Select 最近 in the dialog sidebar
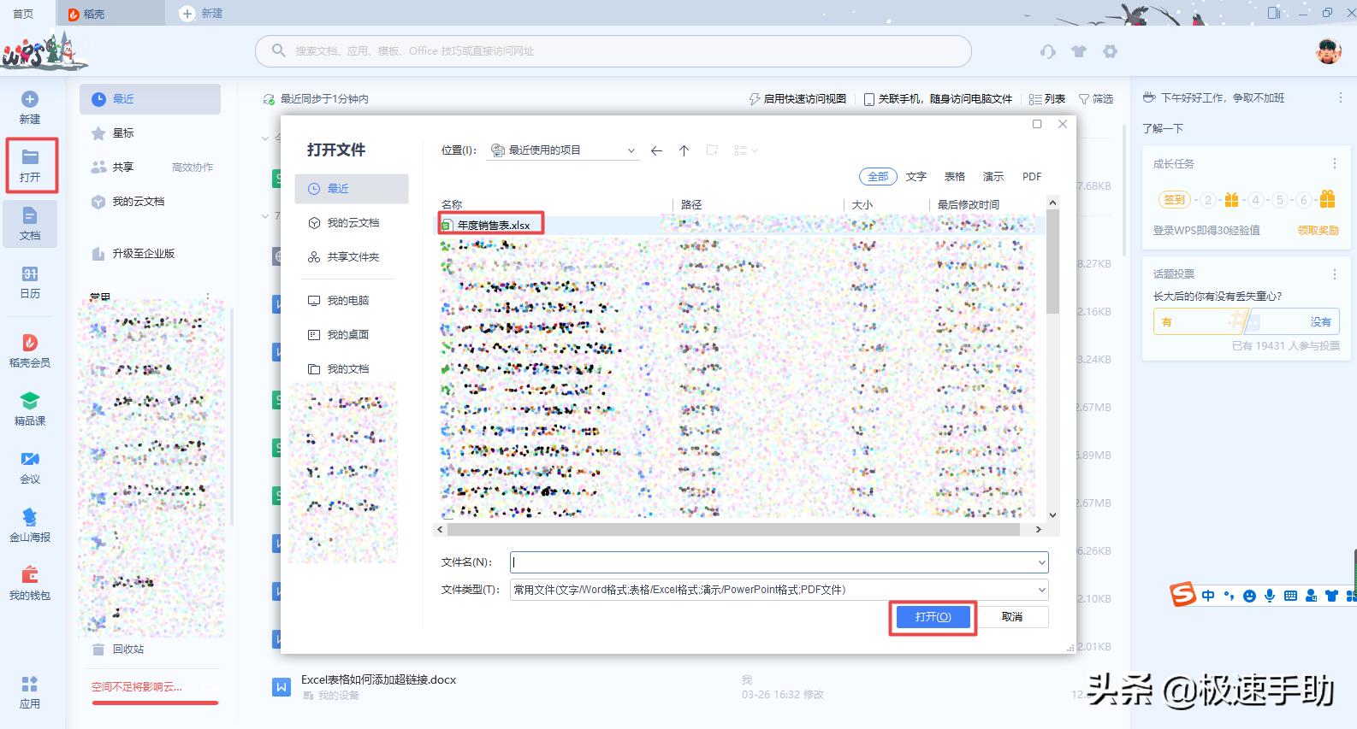Screen dimensions: 1357x729 (x=352, y=189)
